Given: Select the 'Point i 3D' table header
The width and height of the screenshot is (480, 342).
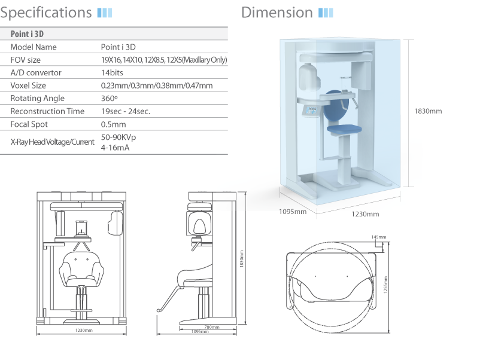Looking at the screenshot, I should click(27, 33).
